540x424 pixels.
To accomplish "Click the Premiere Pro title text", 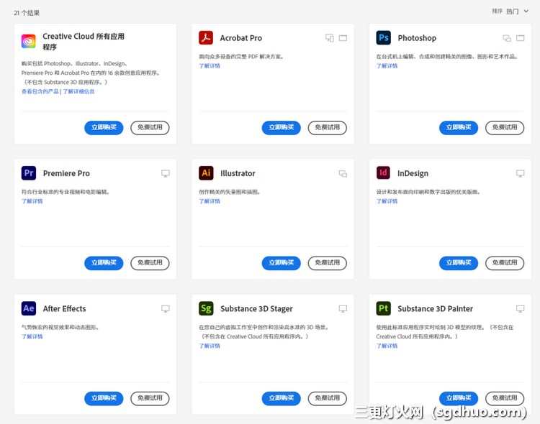I will [x=66, y=173].
